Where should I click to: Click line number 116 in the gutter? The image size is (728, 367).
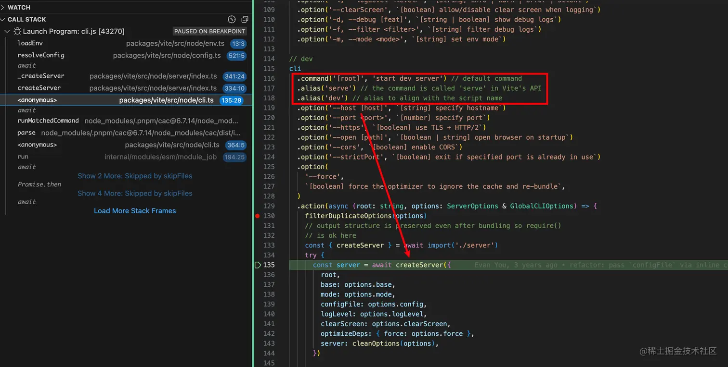coord(269,79)
